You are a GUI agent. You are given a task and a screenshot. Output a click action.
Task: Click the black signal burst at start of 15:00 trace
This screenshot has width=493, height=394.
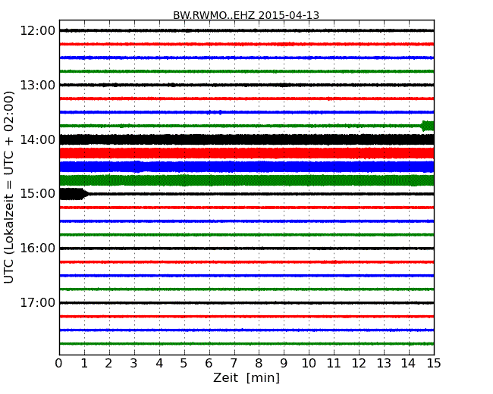click(73, 194)
